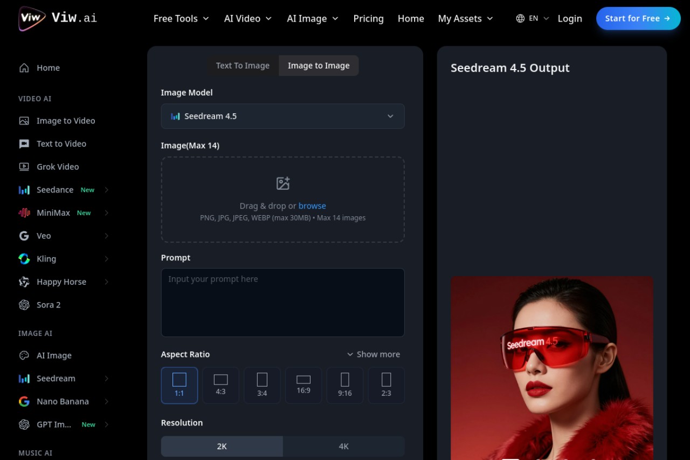
Task: Click the Login link
Action: tap(570, 18)
